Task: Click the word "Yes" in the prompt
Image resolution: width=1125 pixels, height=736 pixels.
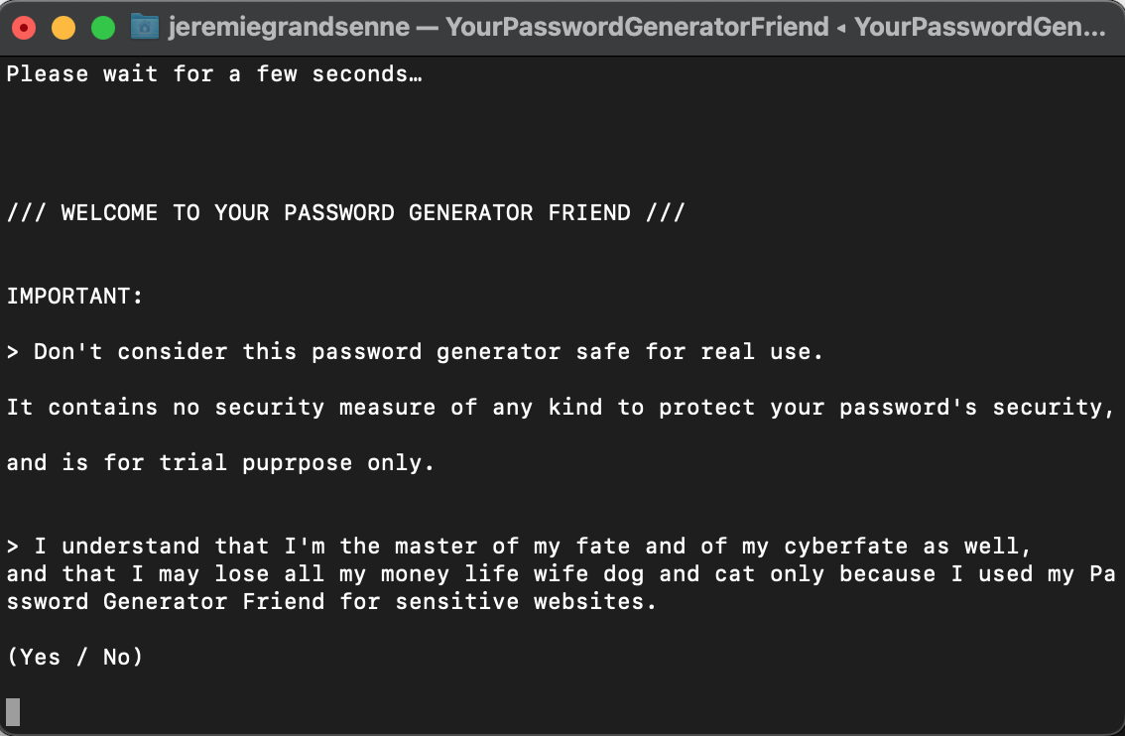Action: 40,657
